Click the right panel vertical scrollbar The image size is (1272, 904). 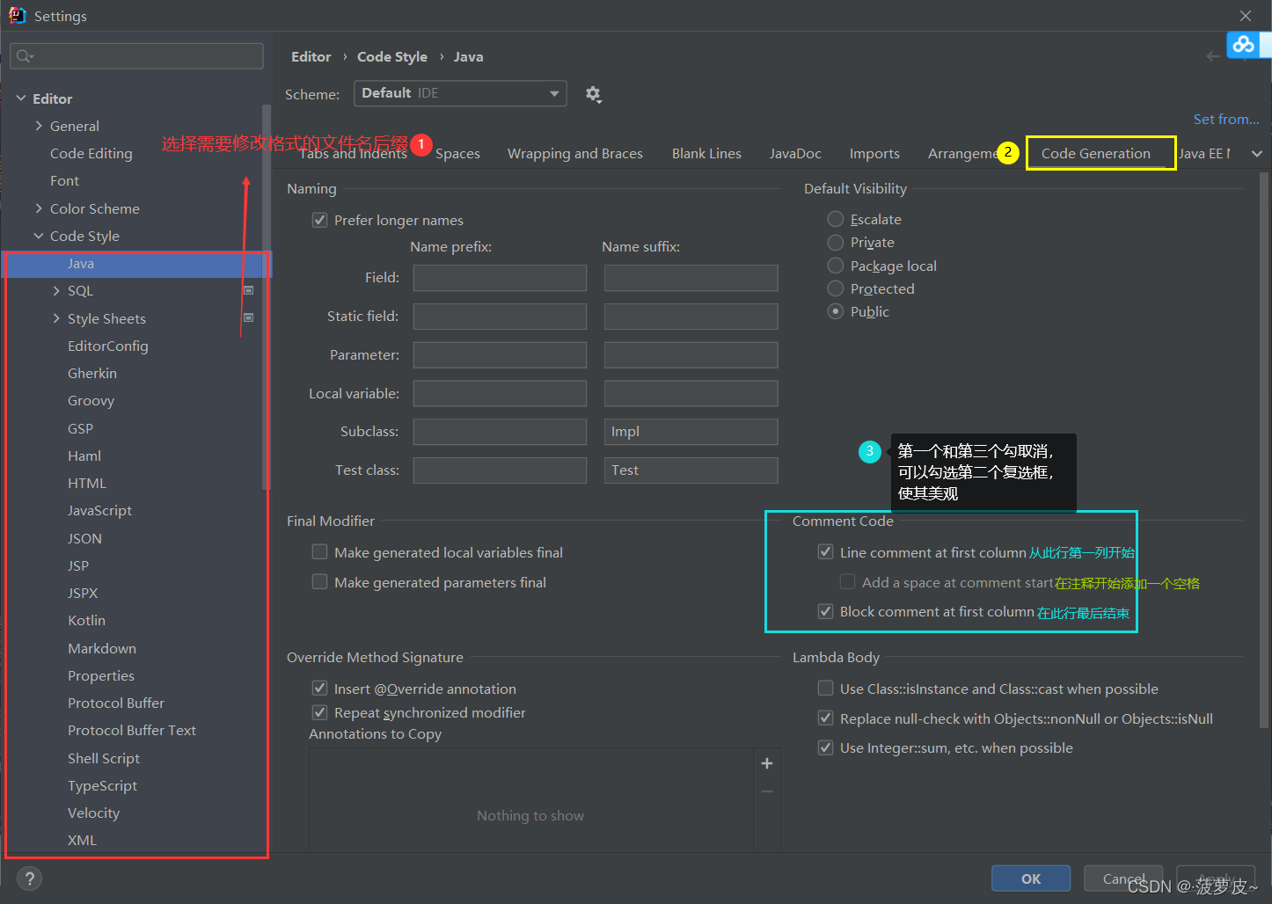pyautogui.click(x=1264, y=448)
